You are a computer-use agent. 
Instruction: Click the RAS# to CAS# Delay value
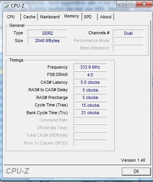coord(90,90)
